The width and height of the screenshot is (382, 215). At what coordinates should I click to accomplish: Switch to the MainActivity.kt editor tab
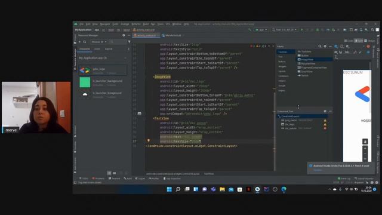[171, 35]
